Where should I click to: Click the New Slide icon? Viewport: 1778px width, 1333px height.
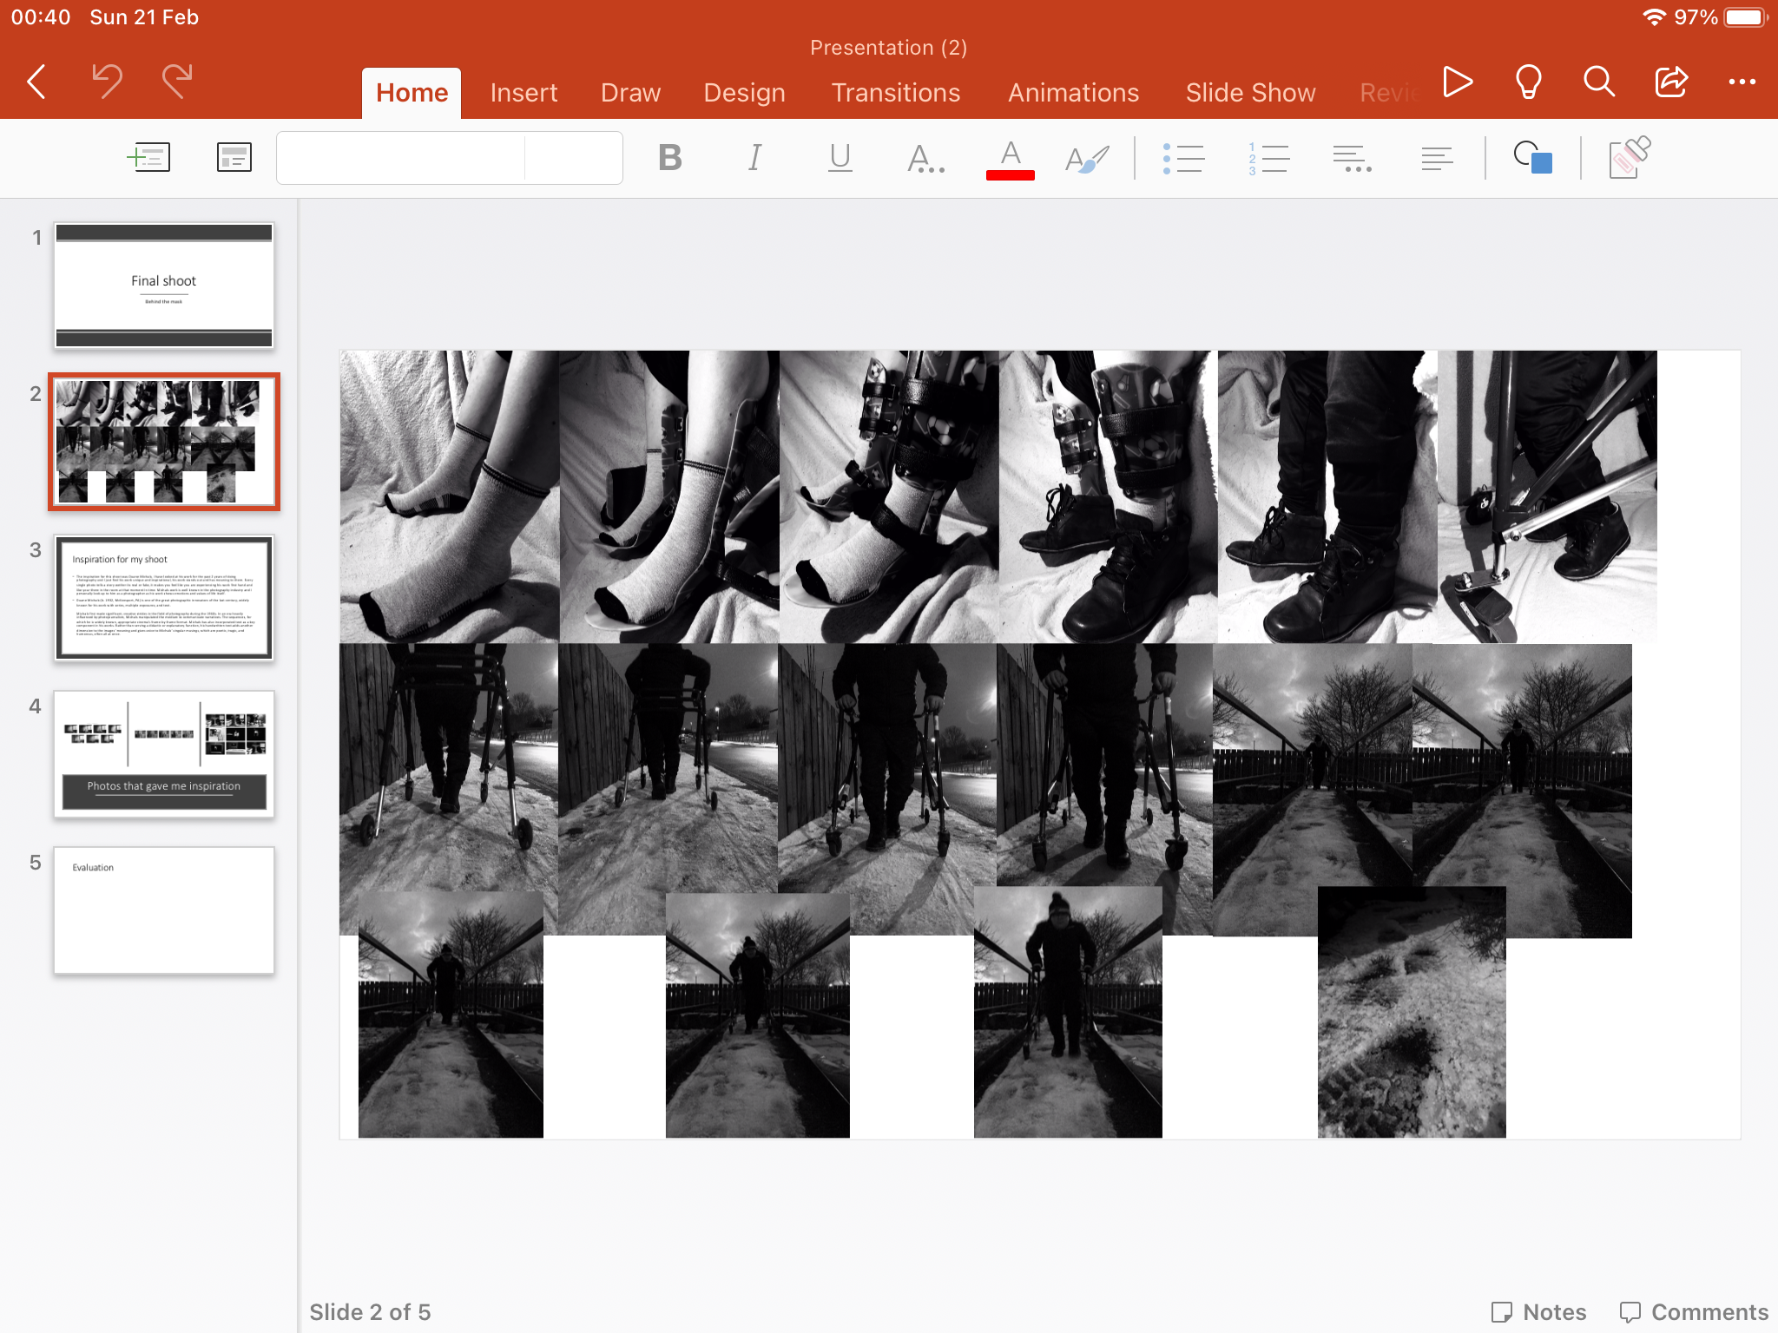tap(148, 158)
